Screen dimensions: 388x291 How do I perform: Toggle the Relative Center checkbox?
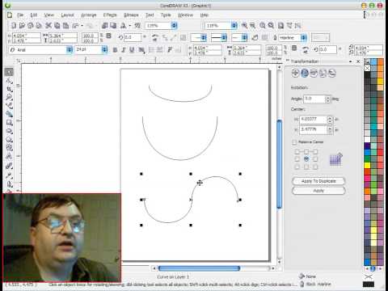point(295,142)
